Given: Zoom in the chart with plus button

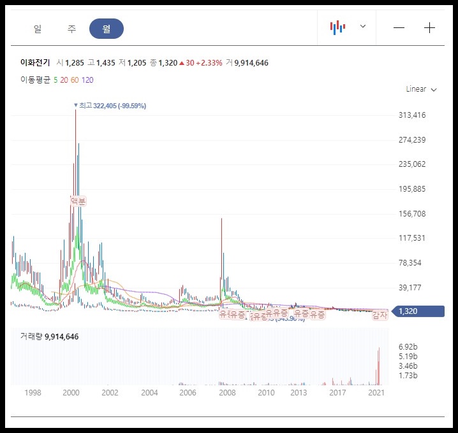Looking at the screenshot, I should pyautogui.click(x=429, y=28).
